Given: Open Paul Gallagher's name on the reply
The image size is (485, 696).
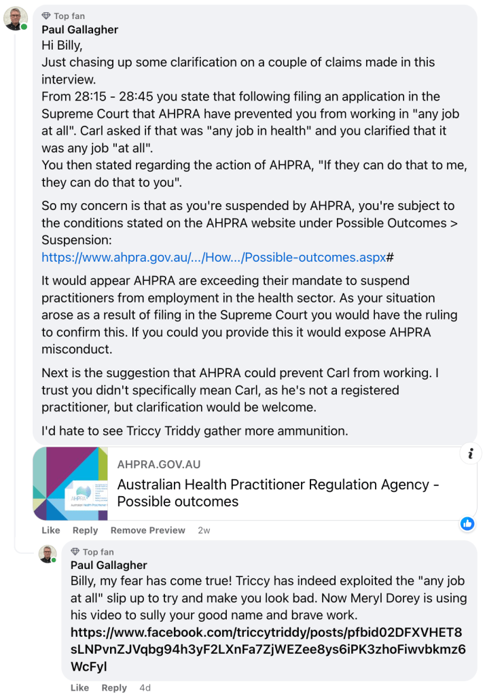Looking at the screenshot, I should [x=109, y=565].
